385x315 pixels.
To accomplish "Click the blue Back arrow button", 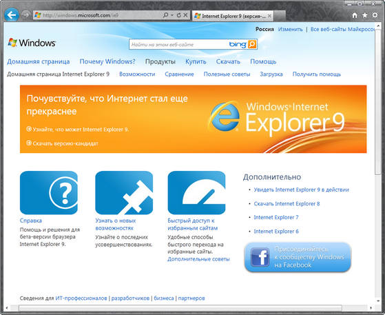I will (11, 15).
